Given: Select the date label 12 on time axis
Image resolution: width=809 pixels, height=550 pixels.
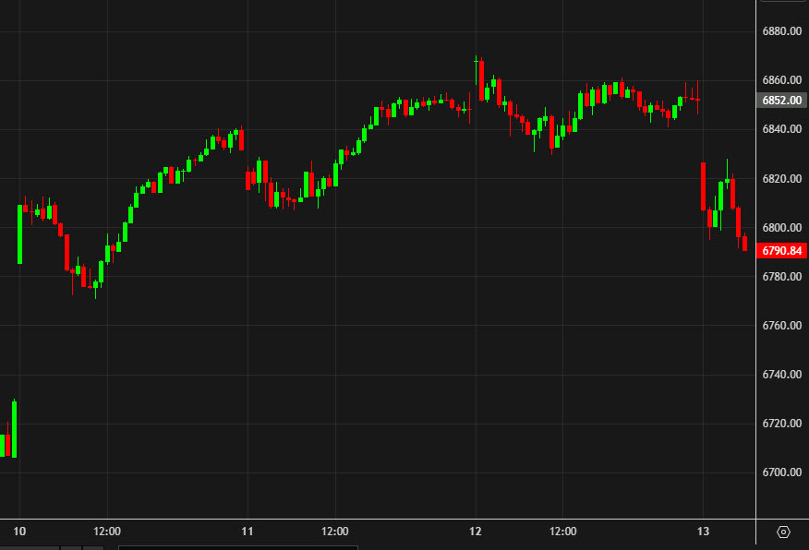Looking at the screenshot, I should (x=477, y=532).
